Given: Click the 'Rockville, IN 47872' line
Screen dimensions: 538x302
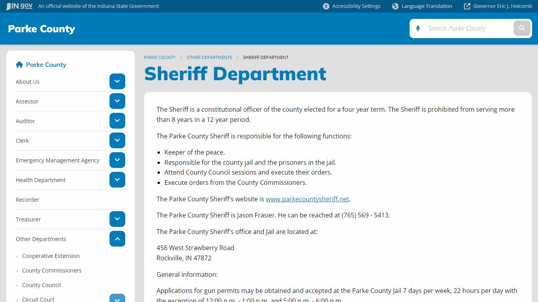Looking at the screenshot, I should click(184, 258).
